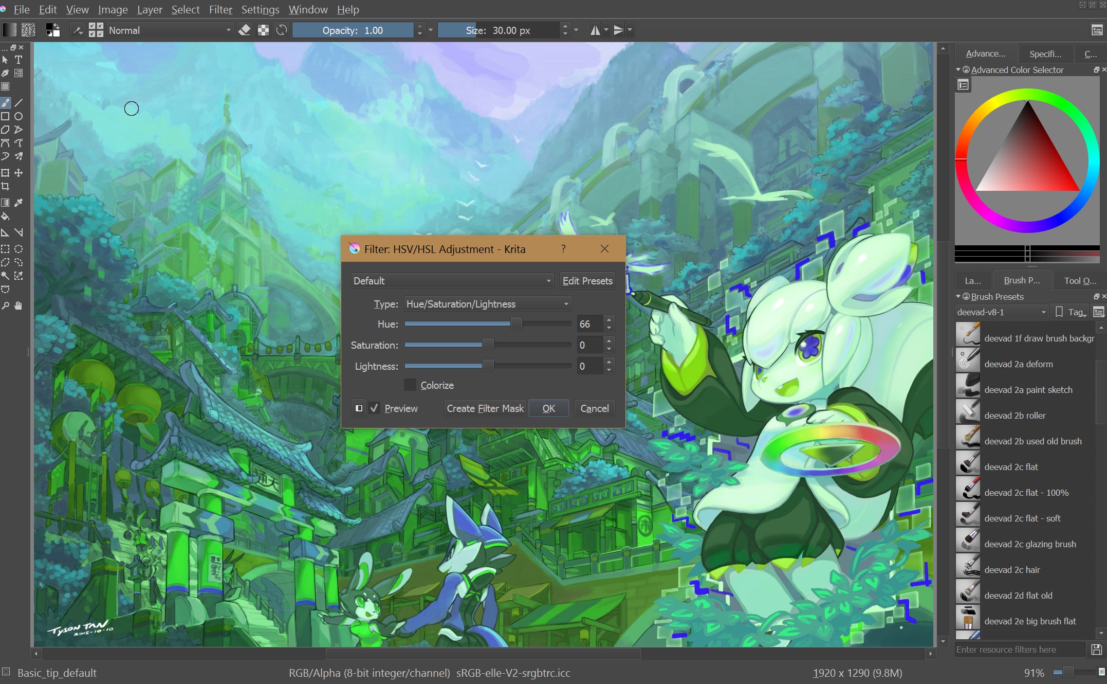
Task: Expand the options arrow beside Size
Action: coord(576,30)
